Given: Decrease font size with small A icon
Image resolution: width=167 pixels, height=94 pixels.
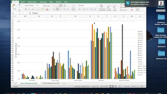Looking at the screenshot, I should pyautogui.click(x=49, y=5).
